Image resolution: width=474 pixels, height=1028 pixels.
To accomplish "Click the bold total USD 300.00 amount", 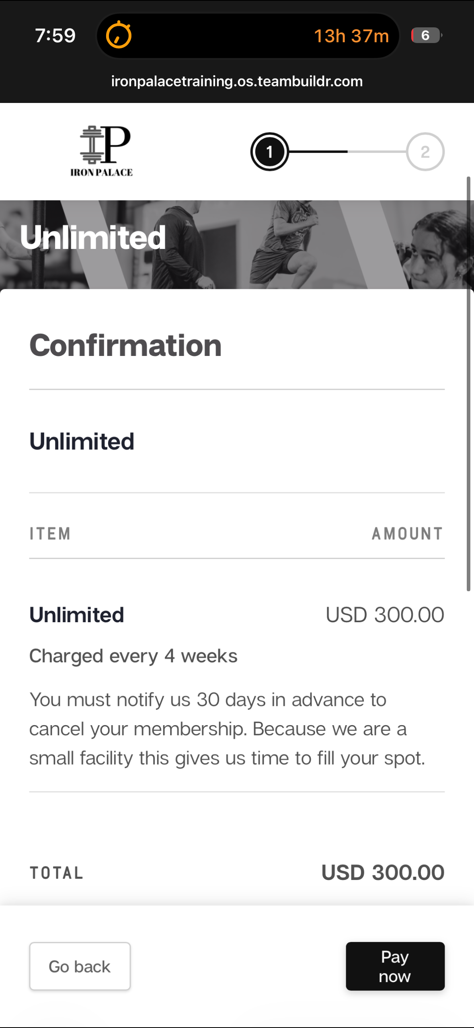I will 383,872.
